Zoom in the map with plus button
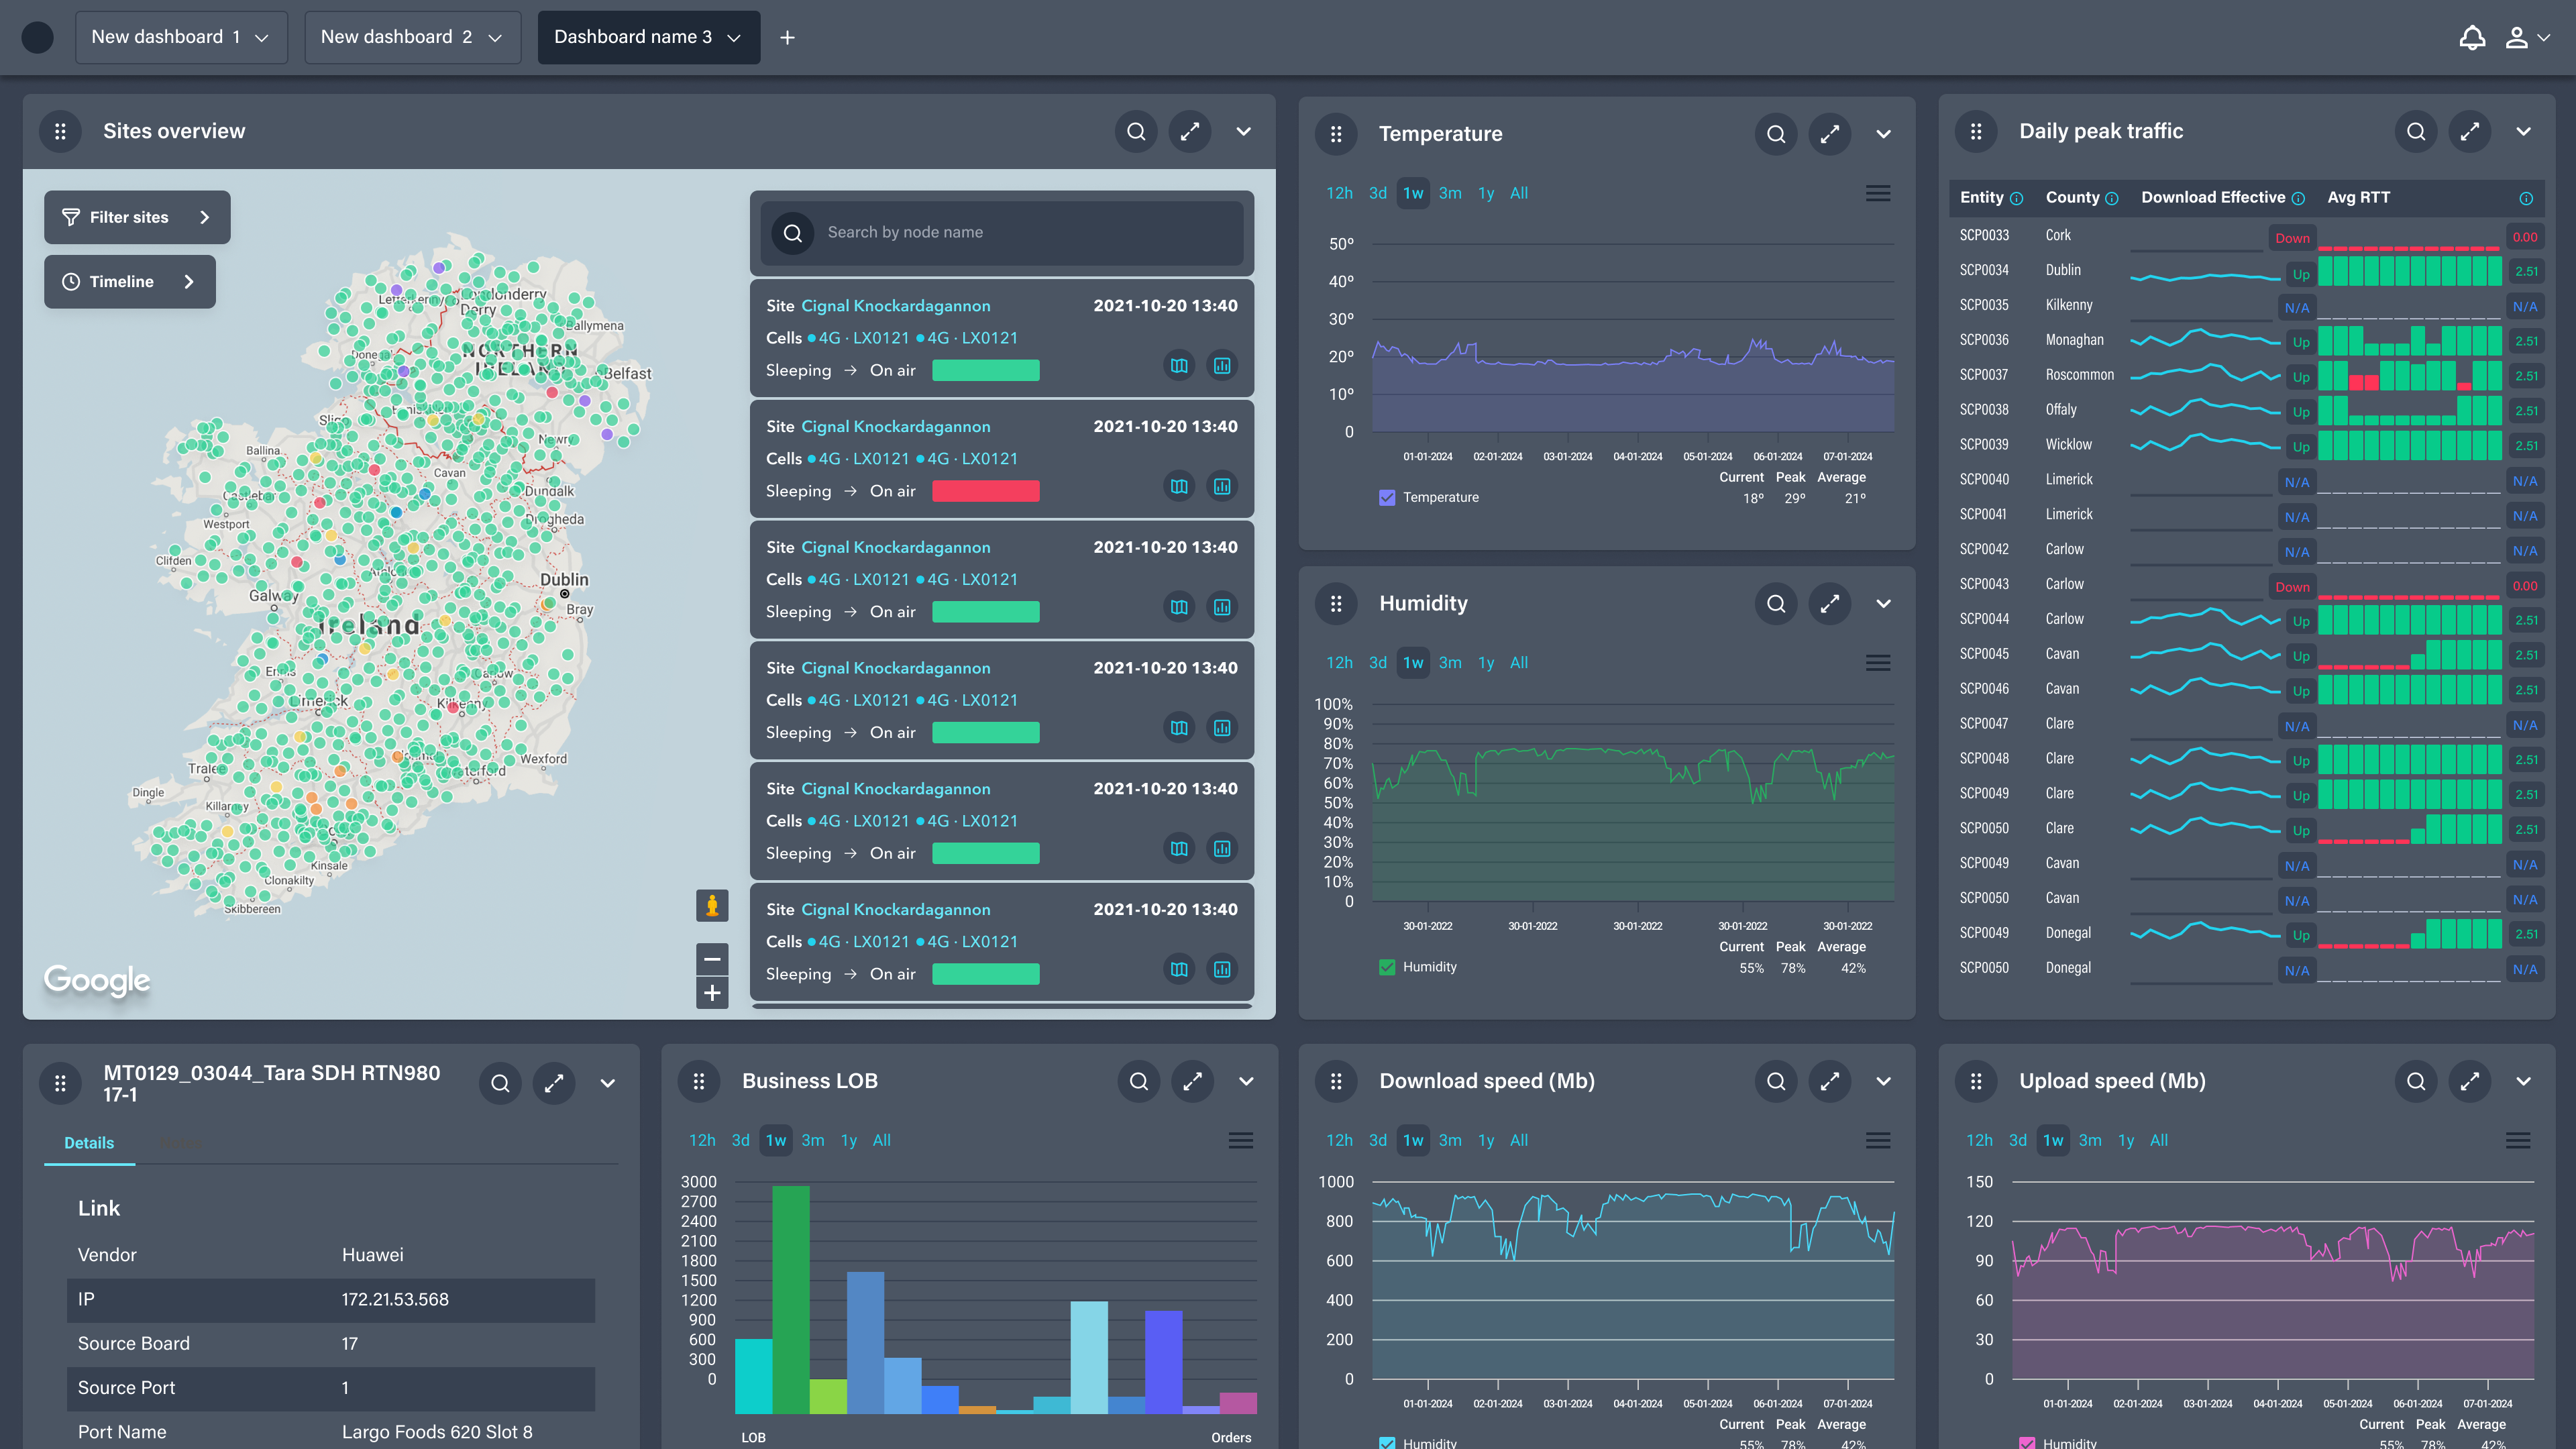This screenshot has height=1449, width=2576. pyautogui.click(x=712, y=993)
